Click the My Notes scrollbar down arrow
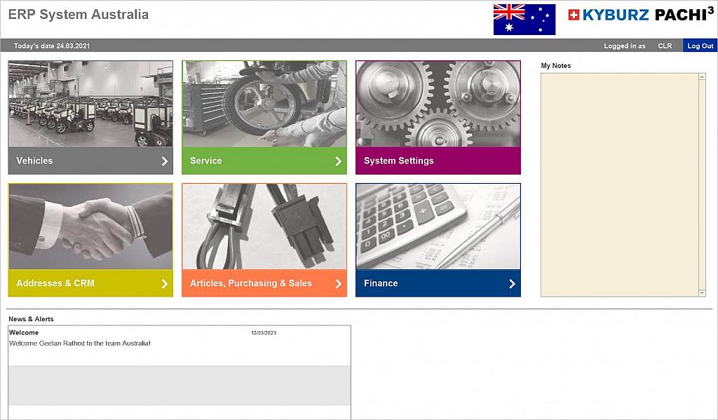 point(703,292)
